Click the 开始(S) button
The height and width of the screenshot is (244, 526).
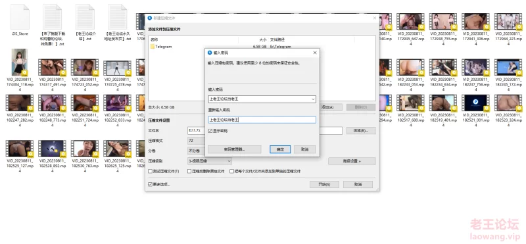click(324, 184)
